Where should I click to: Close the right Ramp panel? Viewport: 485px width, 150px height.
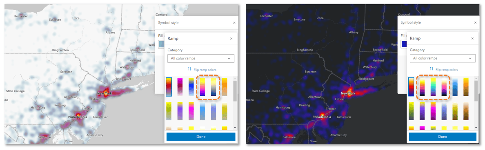(472, 39)
